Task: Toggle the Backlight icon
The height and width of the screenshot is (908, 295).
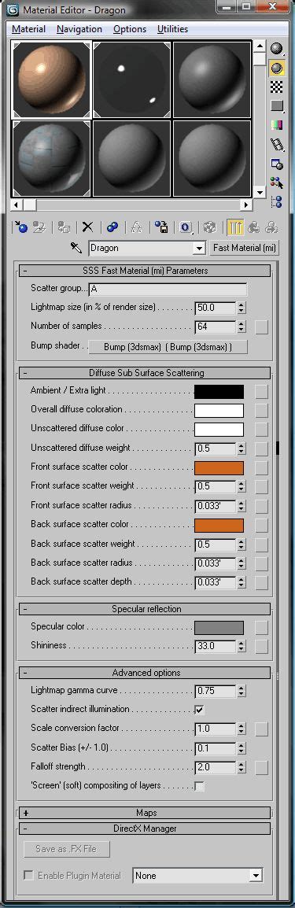Action: coord(278,68)
